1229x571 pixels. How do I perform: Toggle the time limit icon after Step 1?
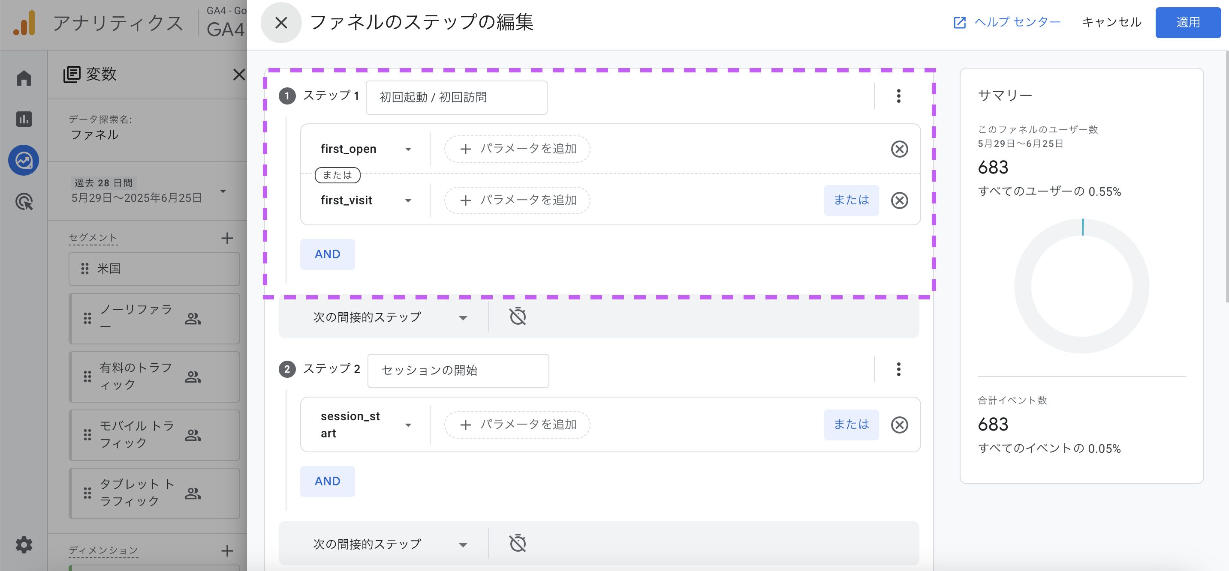[x=517, y=317]
